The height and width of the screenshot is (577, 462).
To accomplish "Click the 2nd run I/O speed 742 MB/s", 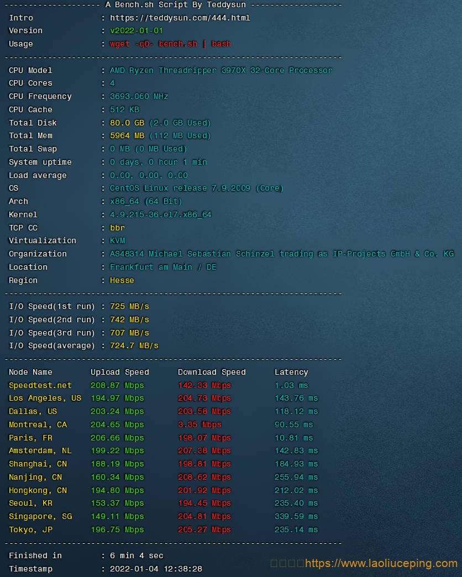I will coord(129,320).
